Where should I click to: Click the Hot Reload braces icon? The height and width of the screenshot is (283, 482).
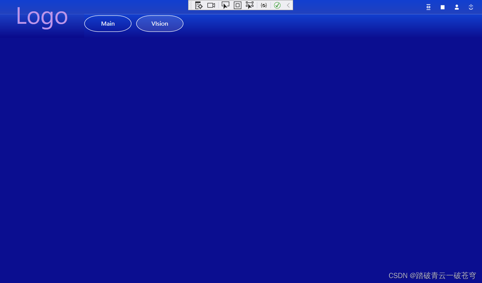click(264, 5)
